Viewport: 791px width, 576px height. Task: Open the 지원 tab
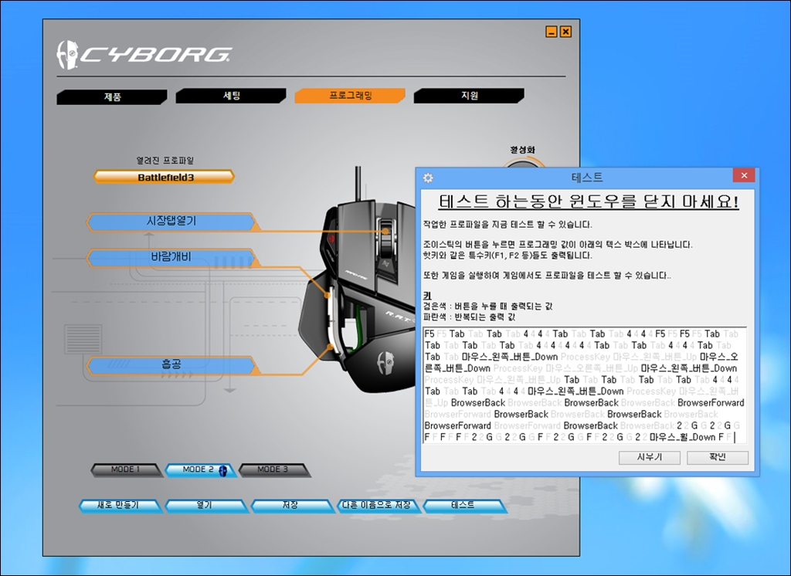[469, 95]
